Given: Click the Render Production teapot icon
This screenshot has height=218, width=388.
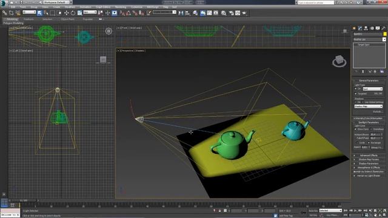Looking at the screenshot, I should (244, 13).
